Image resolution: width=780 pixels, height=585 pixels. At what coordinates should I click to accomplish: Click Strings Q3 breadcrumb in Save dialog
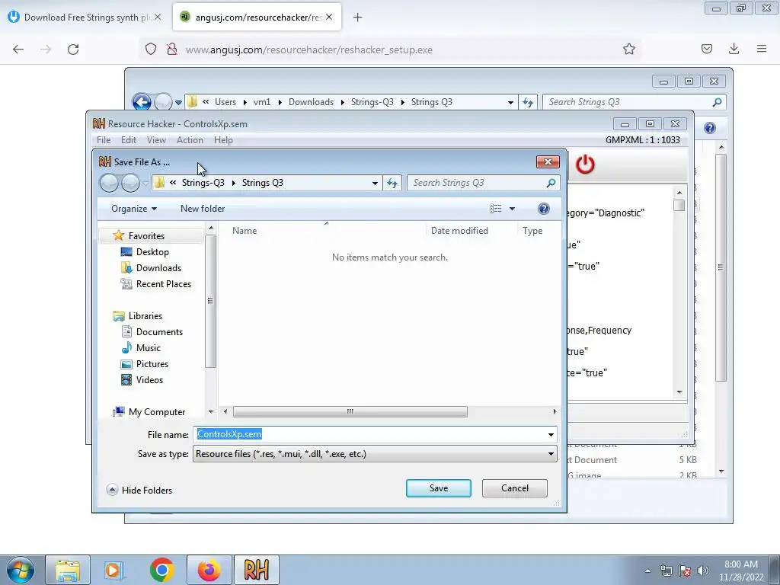(x=262, y=183)
